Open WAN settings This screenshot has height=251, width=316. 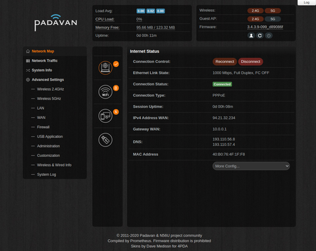[41, 118]
